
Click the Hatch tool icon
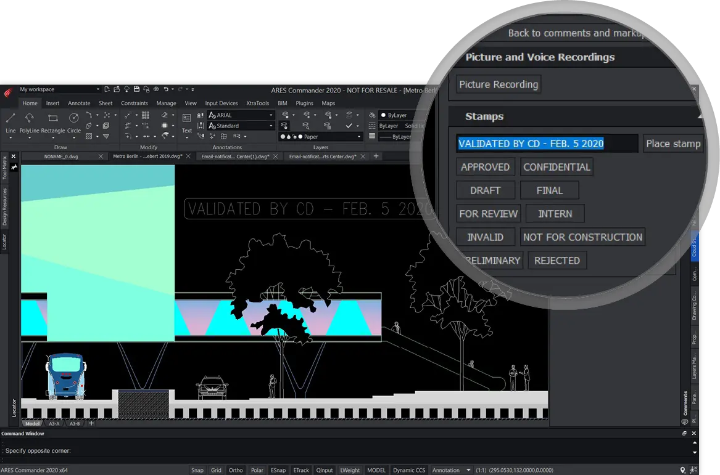click(89, 136)
